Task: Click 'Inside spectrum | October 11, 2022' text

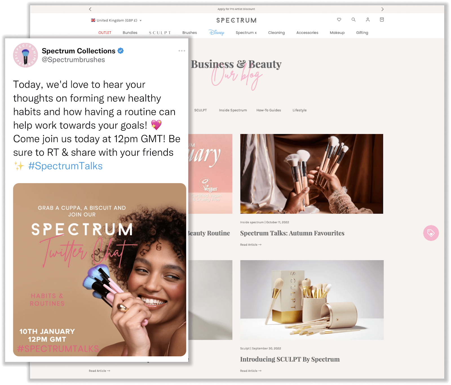Action: (x=265, y=222)
